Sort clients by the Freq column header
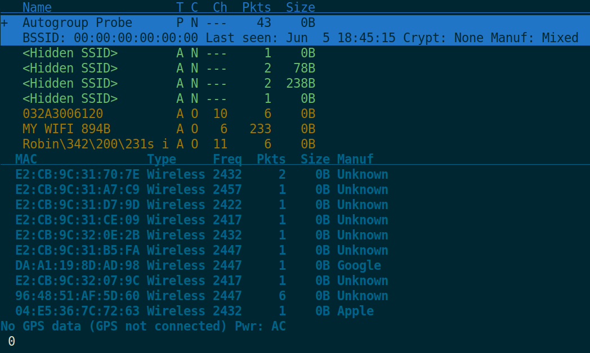This screenshot has width=590, height=353. [227, 159]
